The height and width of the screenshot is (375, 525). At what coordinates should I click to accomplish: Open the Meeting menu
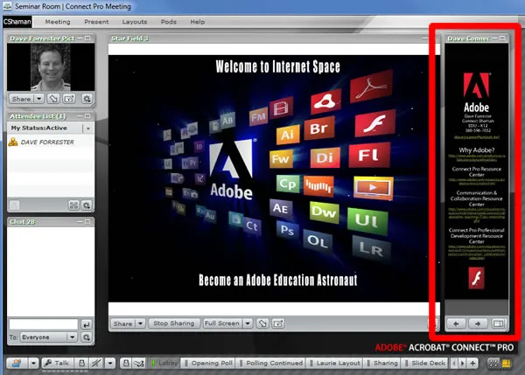point(58,22)
